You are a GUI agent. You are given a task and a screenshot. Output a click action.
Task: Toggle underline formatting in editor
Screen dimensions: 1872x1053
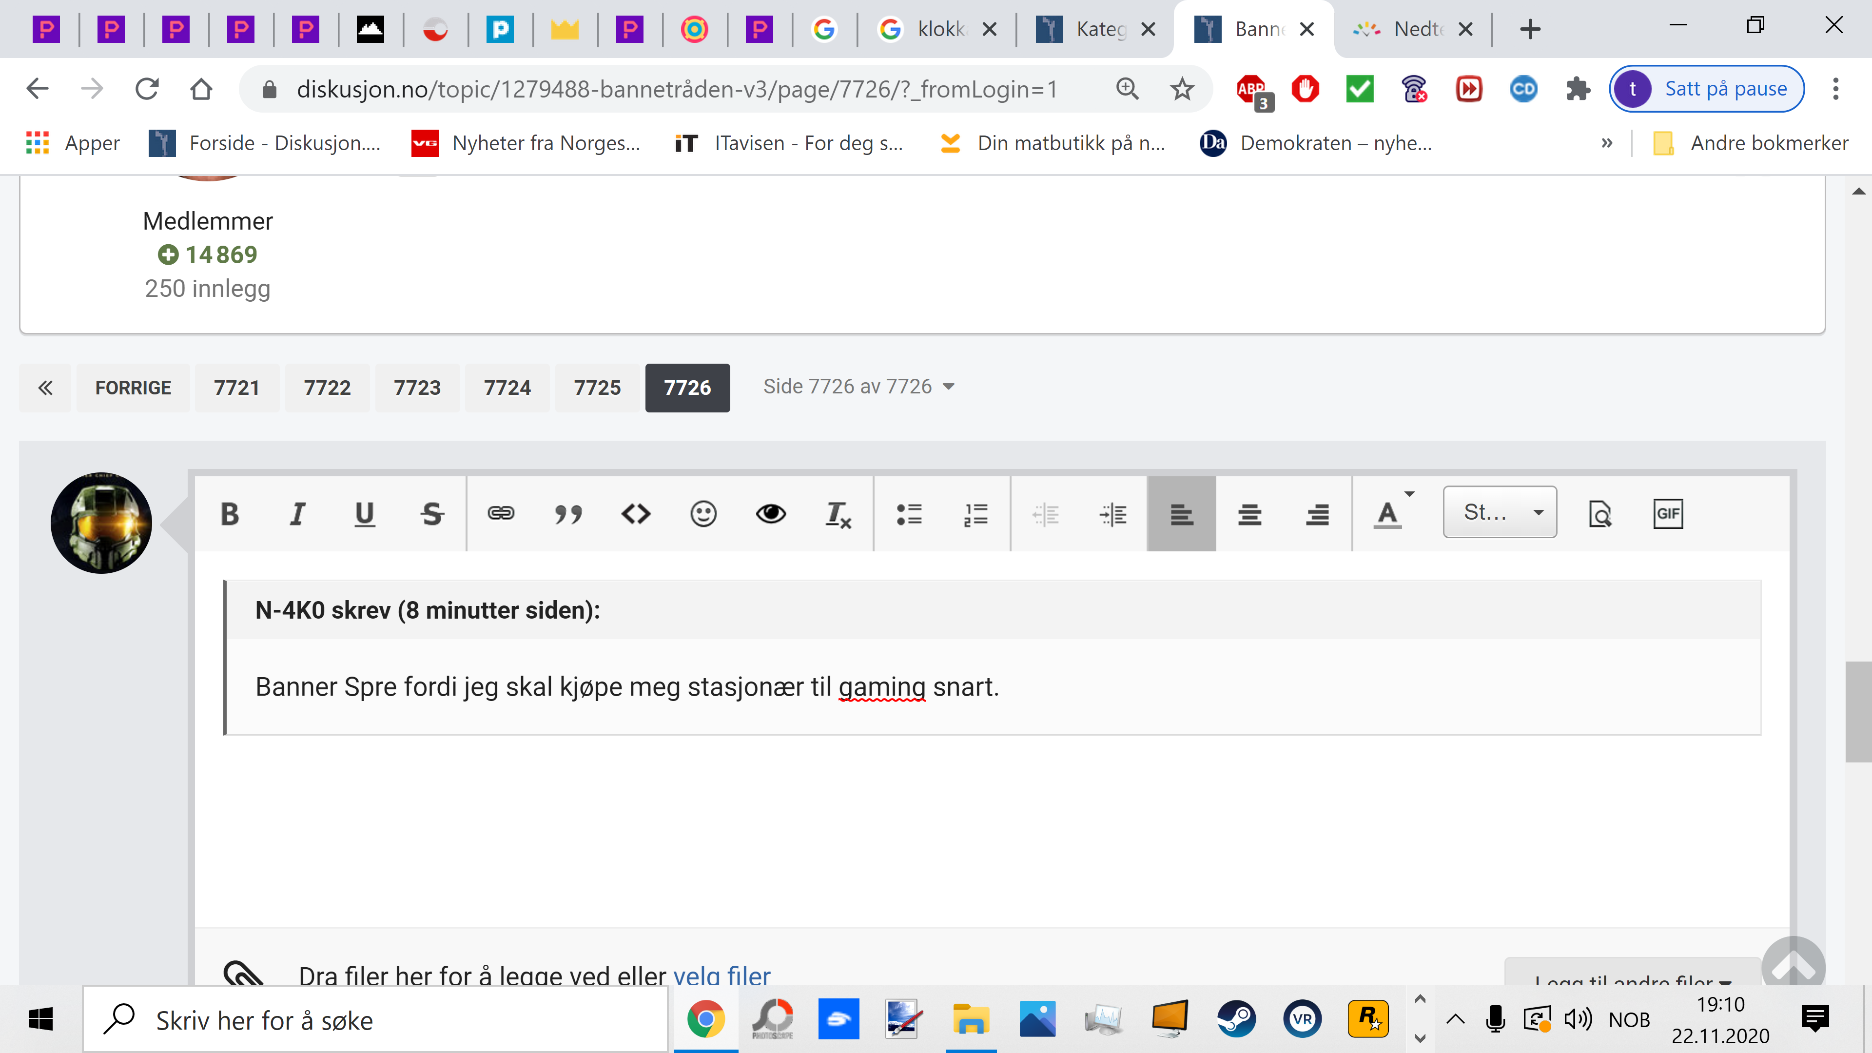click(364, 514)
